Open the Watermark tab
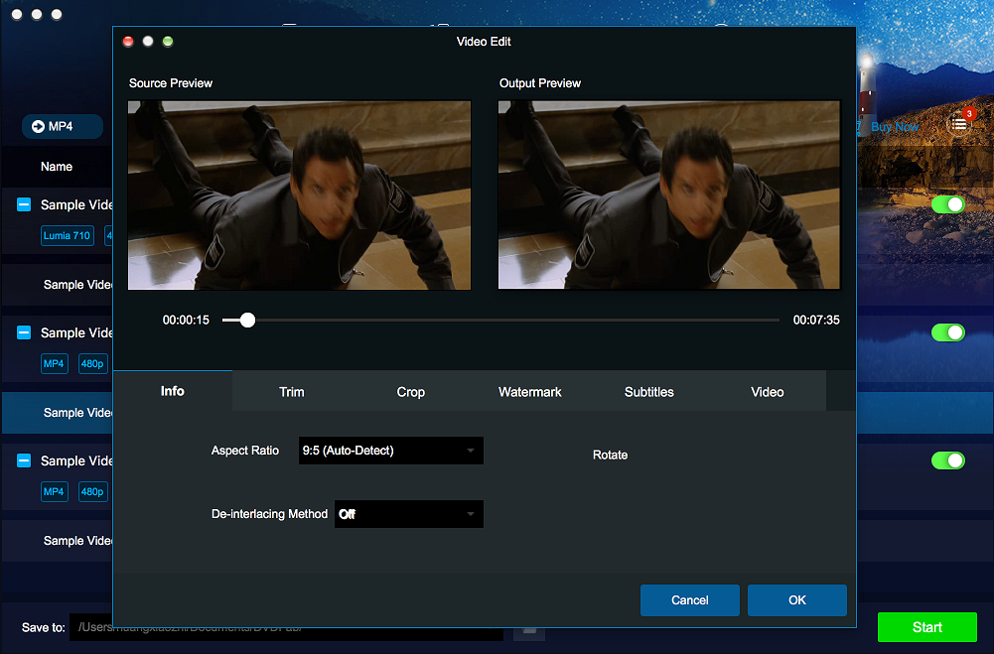Viewport: 994px width, 654px height. [x=529, y=392]
